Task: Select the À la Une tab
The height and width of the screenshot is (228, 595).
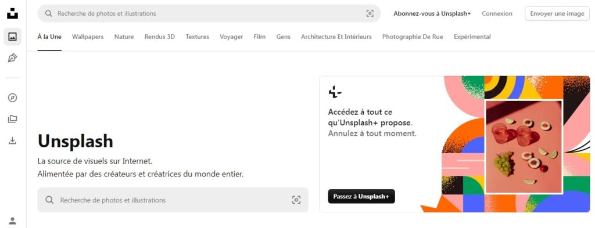Action: tap(49, 37)
